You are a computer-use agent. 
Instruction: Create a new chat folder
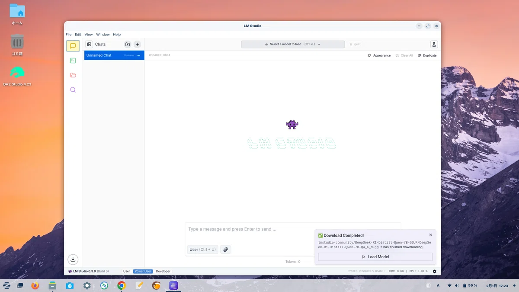tap(128, 44)
